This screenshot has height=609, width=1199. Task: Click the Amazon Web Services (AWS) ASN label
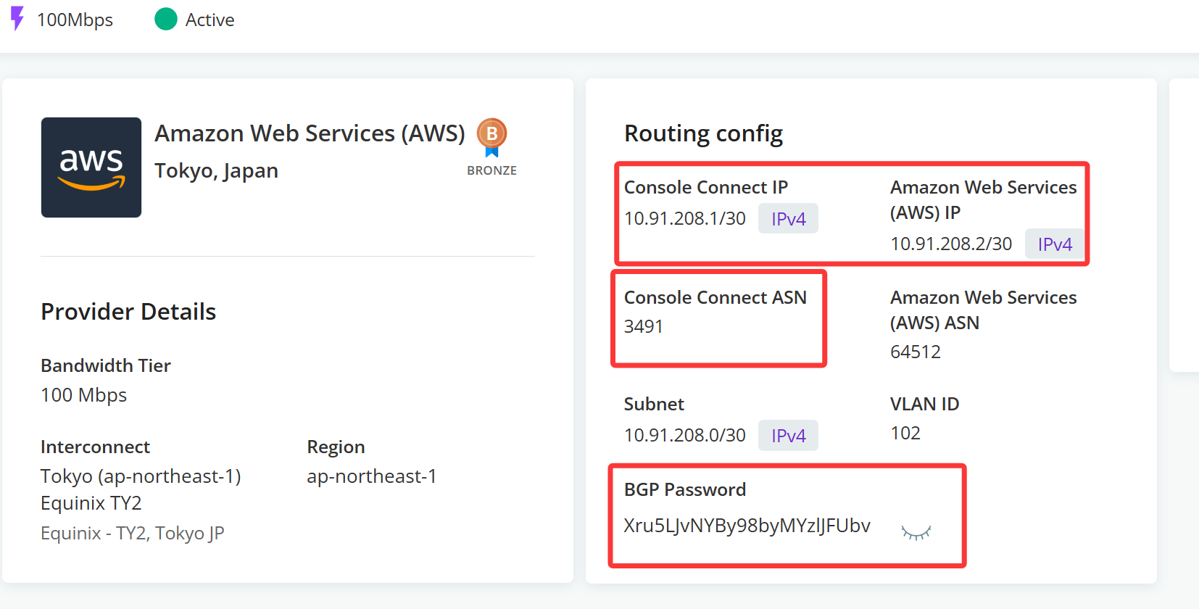(984, 310)
